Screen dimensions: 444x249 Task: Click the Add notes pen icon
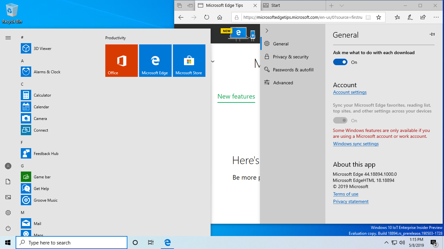coord(410,18)
